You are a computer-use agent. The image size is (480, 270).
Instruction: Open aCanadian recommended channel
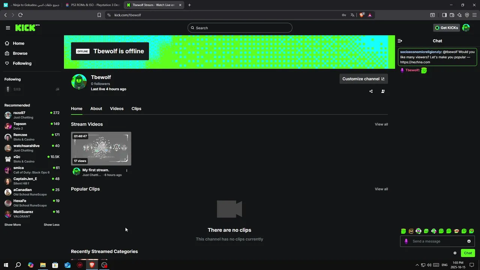(32, 192)
